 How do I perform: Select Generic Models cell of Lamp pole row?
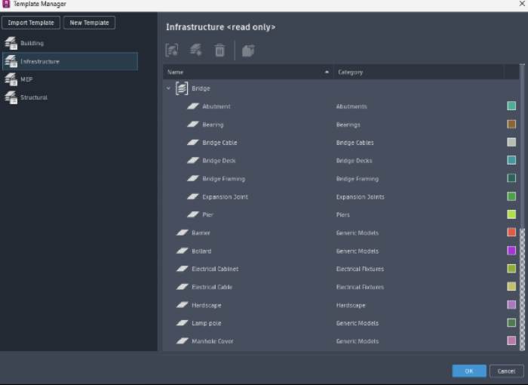click(358, 323)
